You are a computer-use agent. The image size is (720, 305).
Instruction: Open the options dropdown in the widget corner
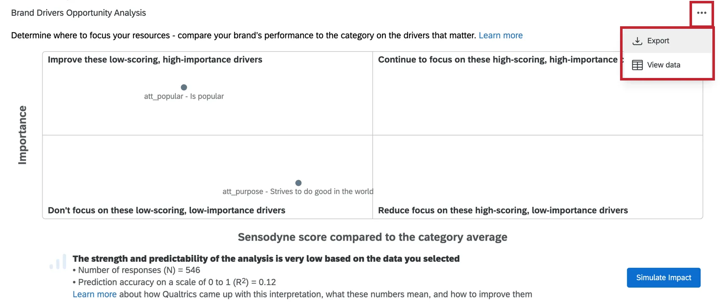click(701, 13)
